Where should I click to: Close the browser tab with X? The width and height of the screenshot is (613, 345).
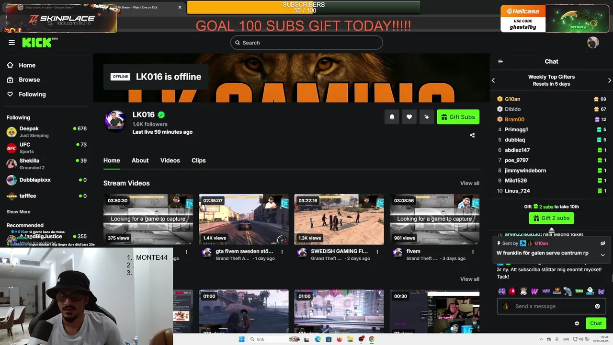[x=180, y=7]
